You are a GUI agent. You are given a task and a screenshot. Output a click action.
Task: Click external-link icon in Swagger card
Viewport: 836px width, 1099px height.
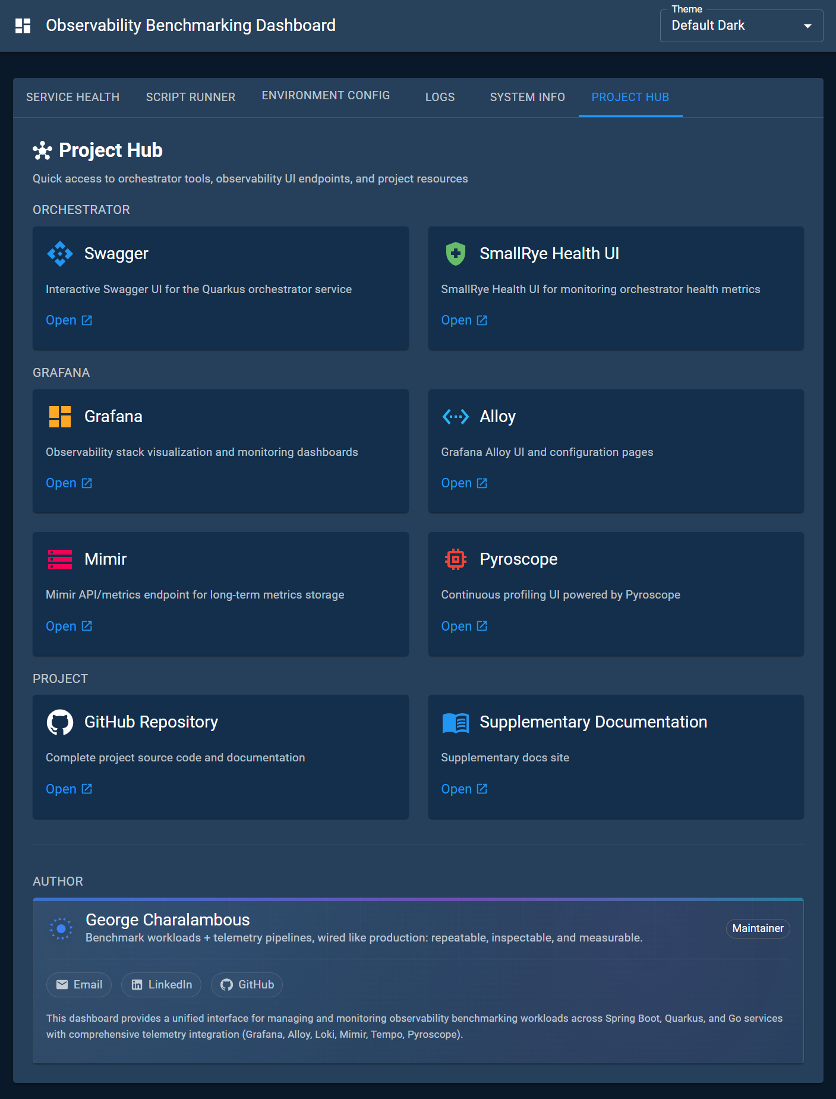pos(87,320)
